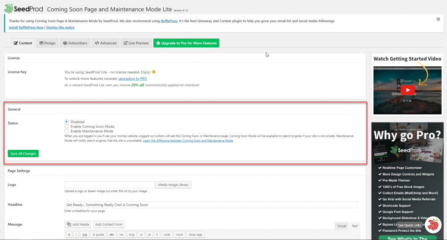The image size is (447, 240).
Task: Click into the Headline text field
Action: [x=210, y=205]
